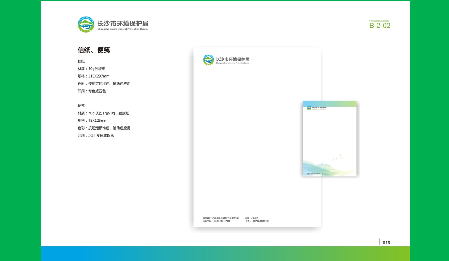Select the 印刷：水印 专色或四色 line
This screenshot has width=449, height=261.
click(x=96, y=135)
